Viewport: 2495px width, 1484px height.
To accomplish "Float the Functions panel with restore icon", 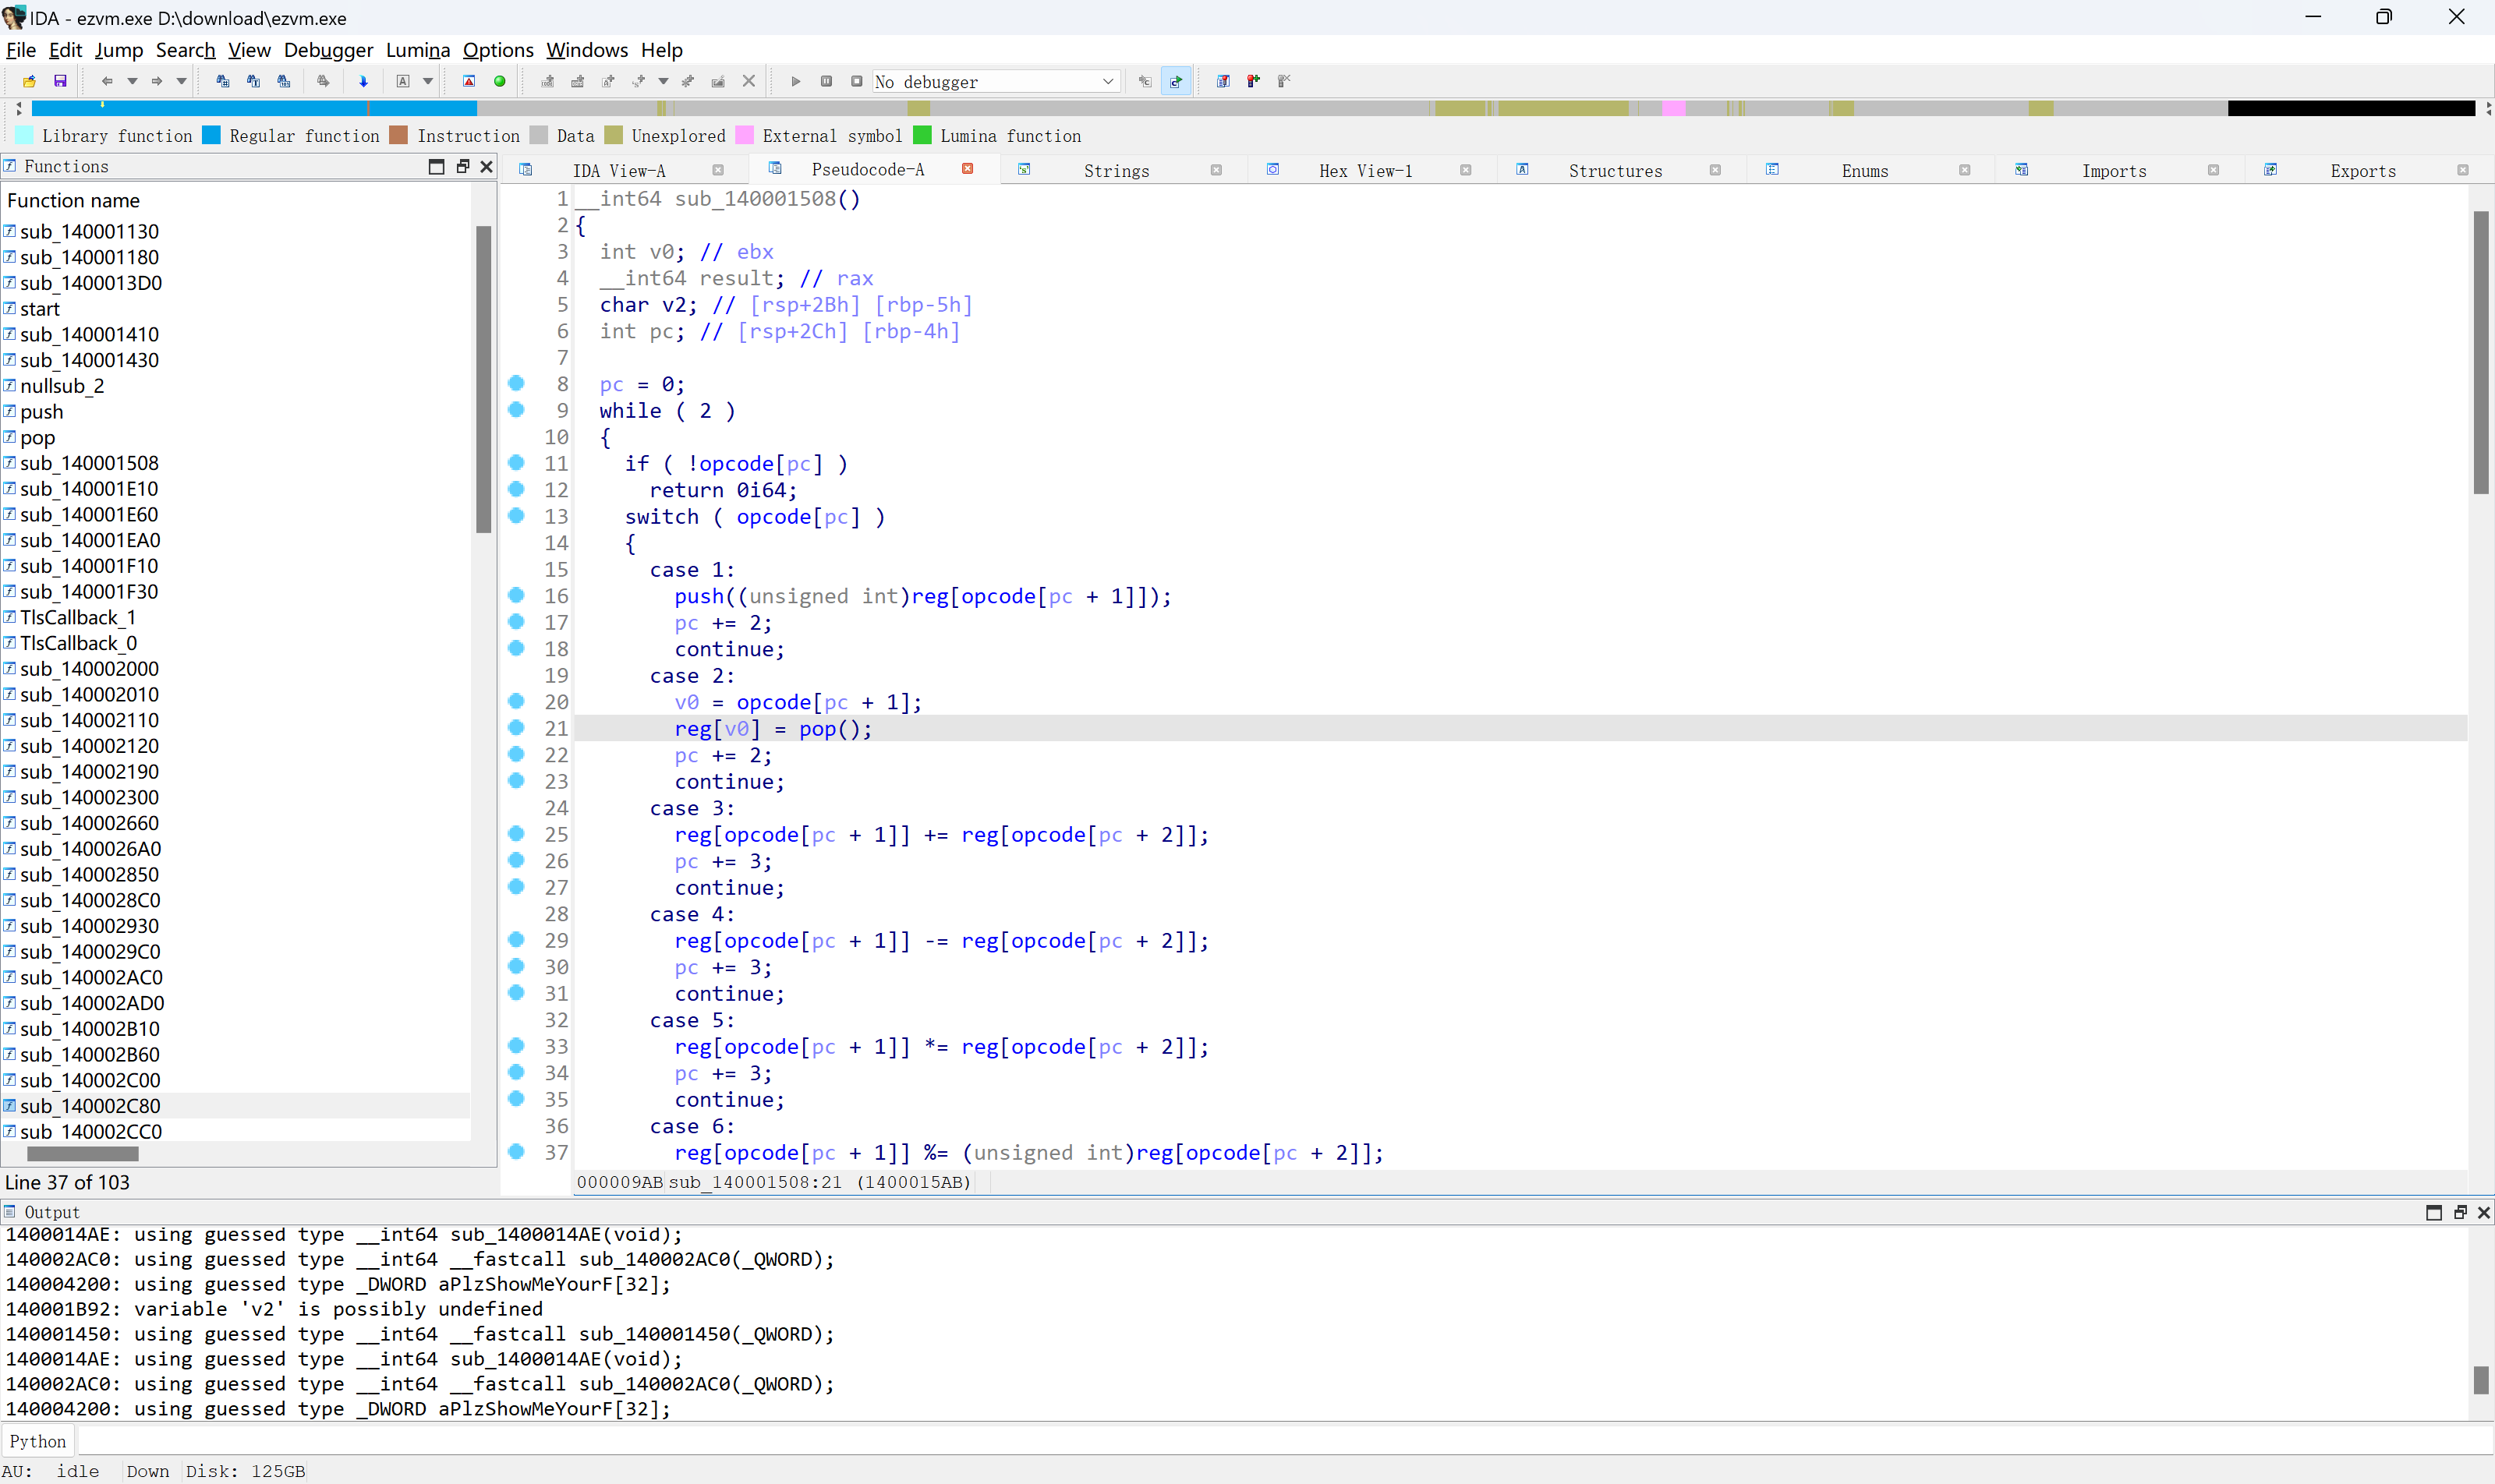I will point(462,166).
